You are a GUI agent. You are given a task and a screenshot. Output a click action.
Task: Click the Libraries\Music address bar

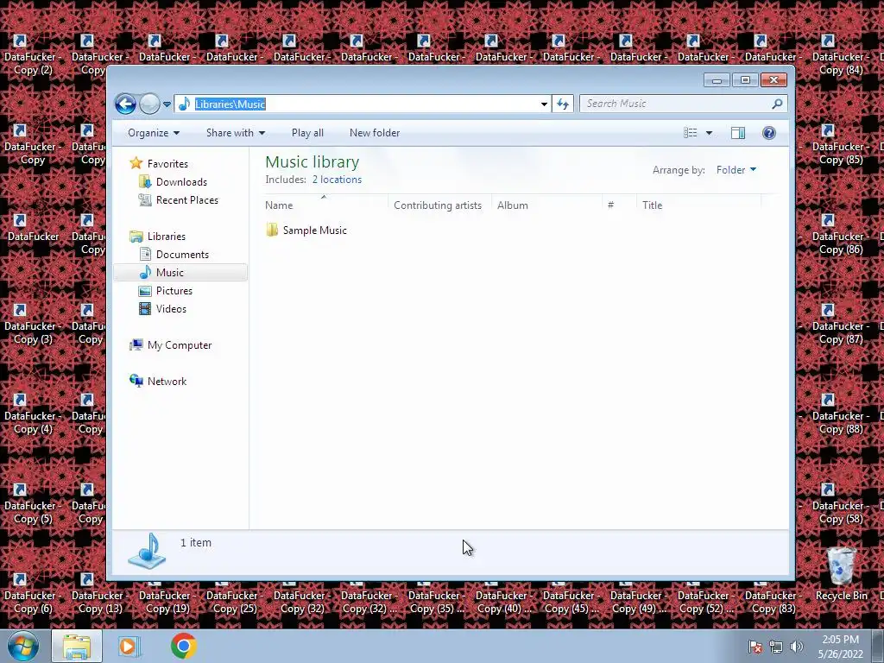[363, 104]
